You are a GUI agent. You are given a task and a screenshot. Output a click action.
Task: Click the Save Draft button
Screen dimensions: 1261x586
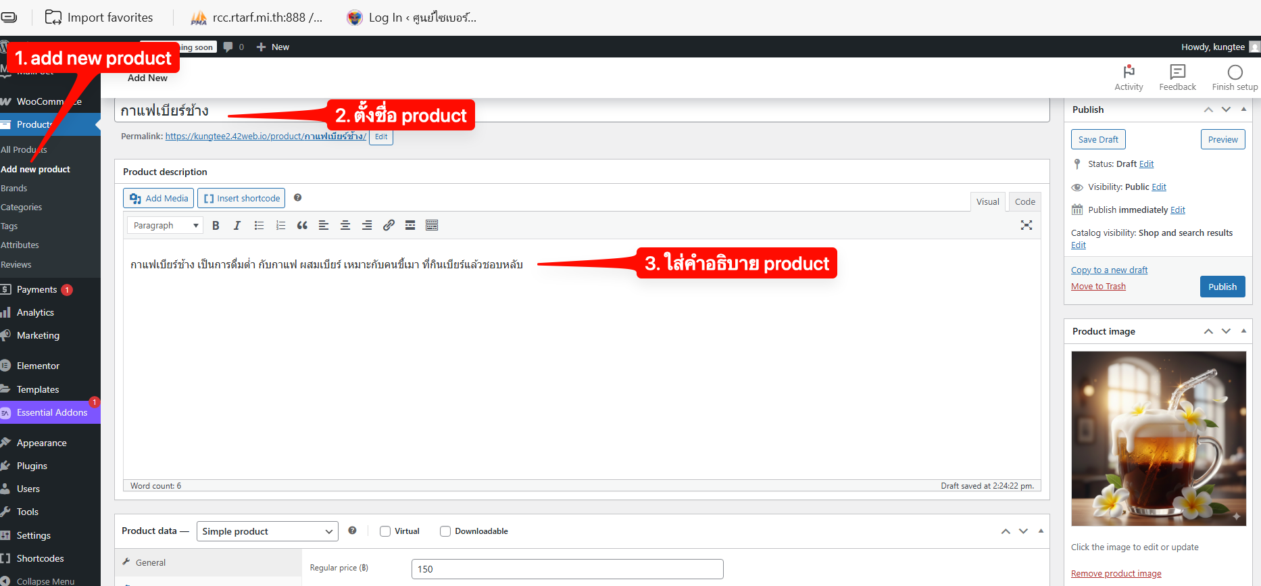coord(1098,140)
